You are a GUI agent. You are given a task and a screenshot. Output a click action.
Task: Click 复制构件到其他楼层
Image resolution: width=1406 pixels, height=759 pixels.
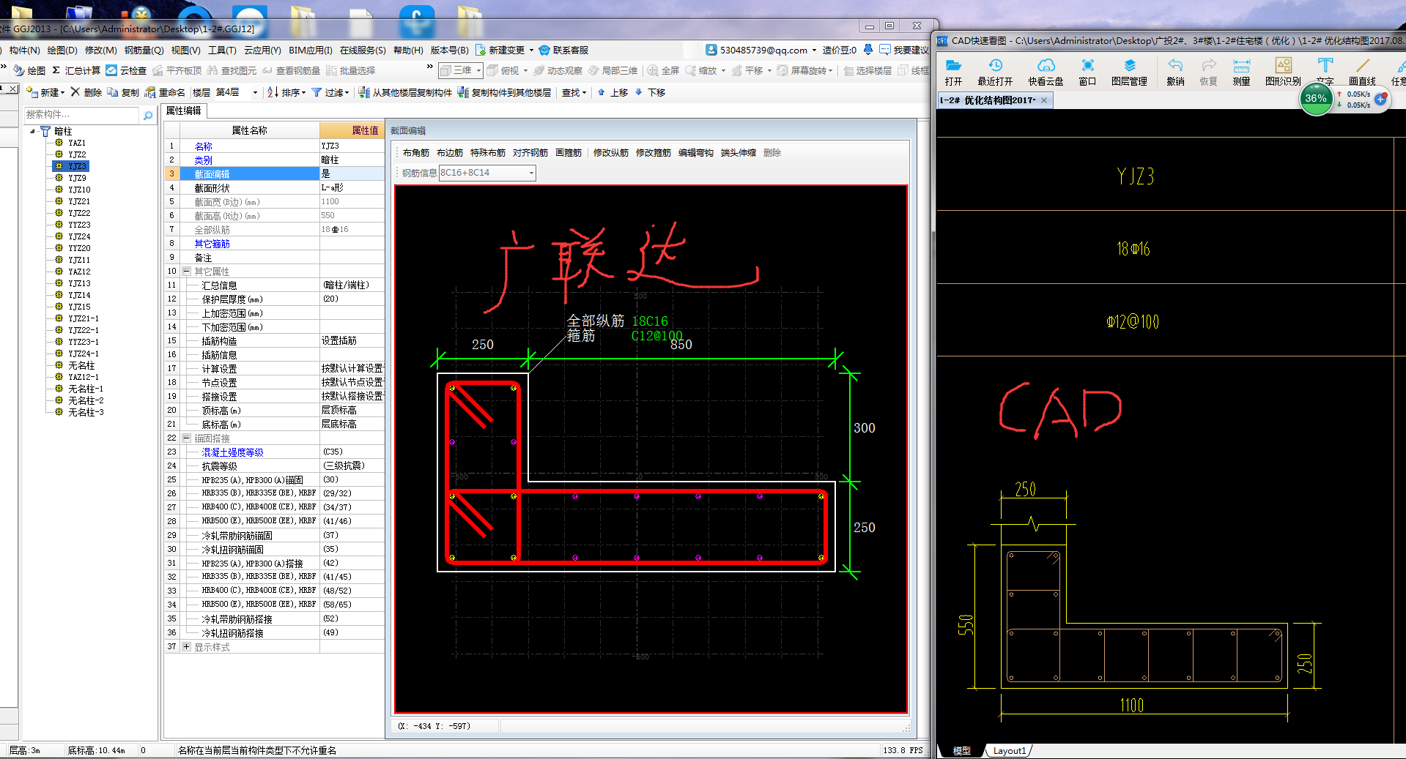click(x=504, y=92)
